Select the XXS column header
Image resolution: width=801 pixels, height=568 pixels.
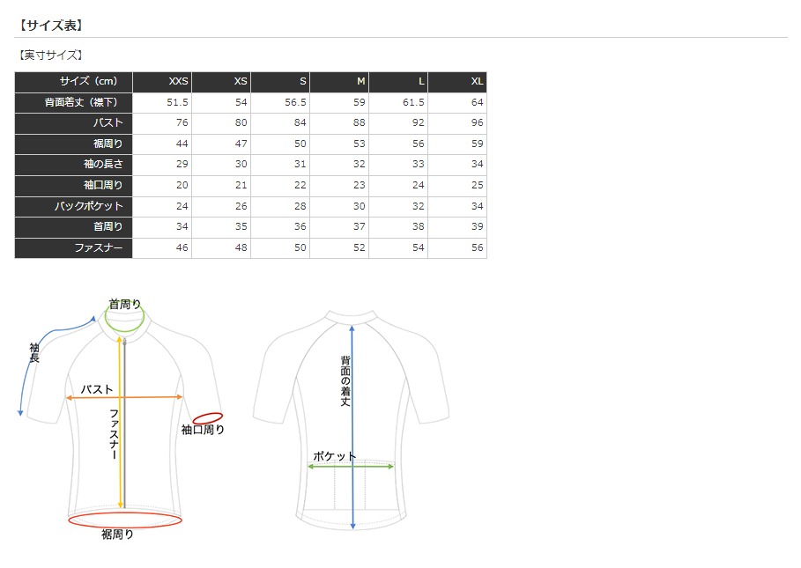162,82
